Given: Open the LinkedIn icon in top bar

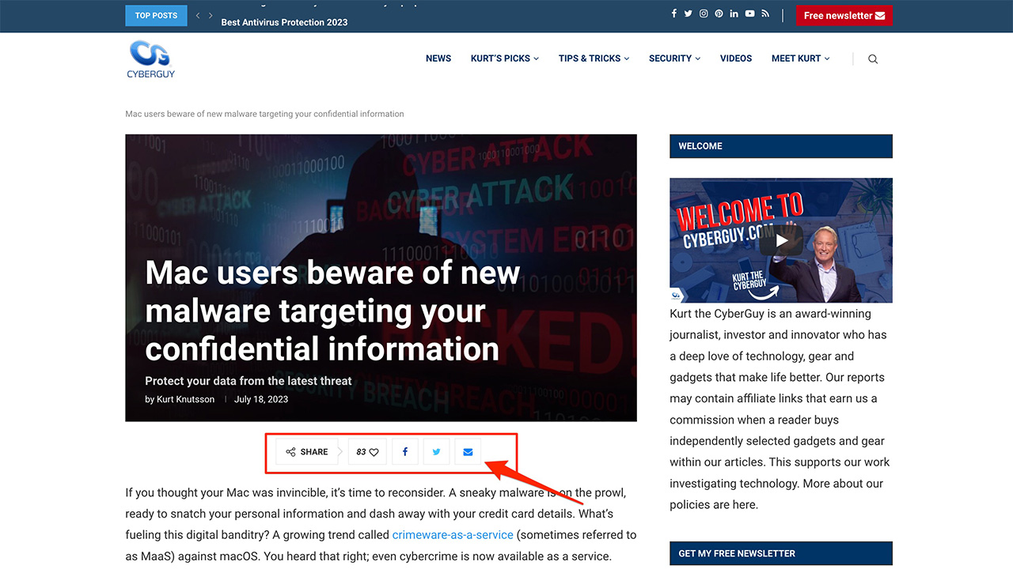Looking at the screenshot, I should pos(734,14).
